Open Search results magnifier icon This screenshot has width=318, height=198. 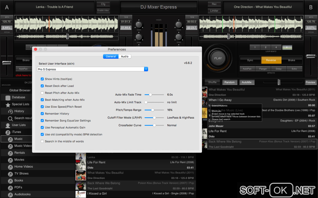click(10, 119)
